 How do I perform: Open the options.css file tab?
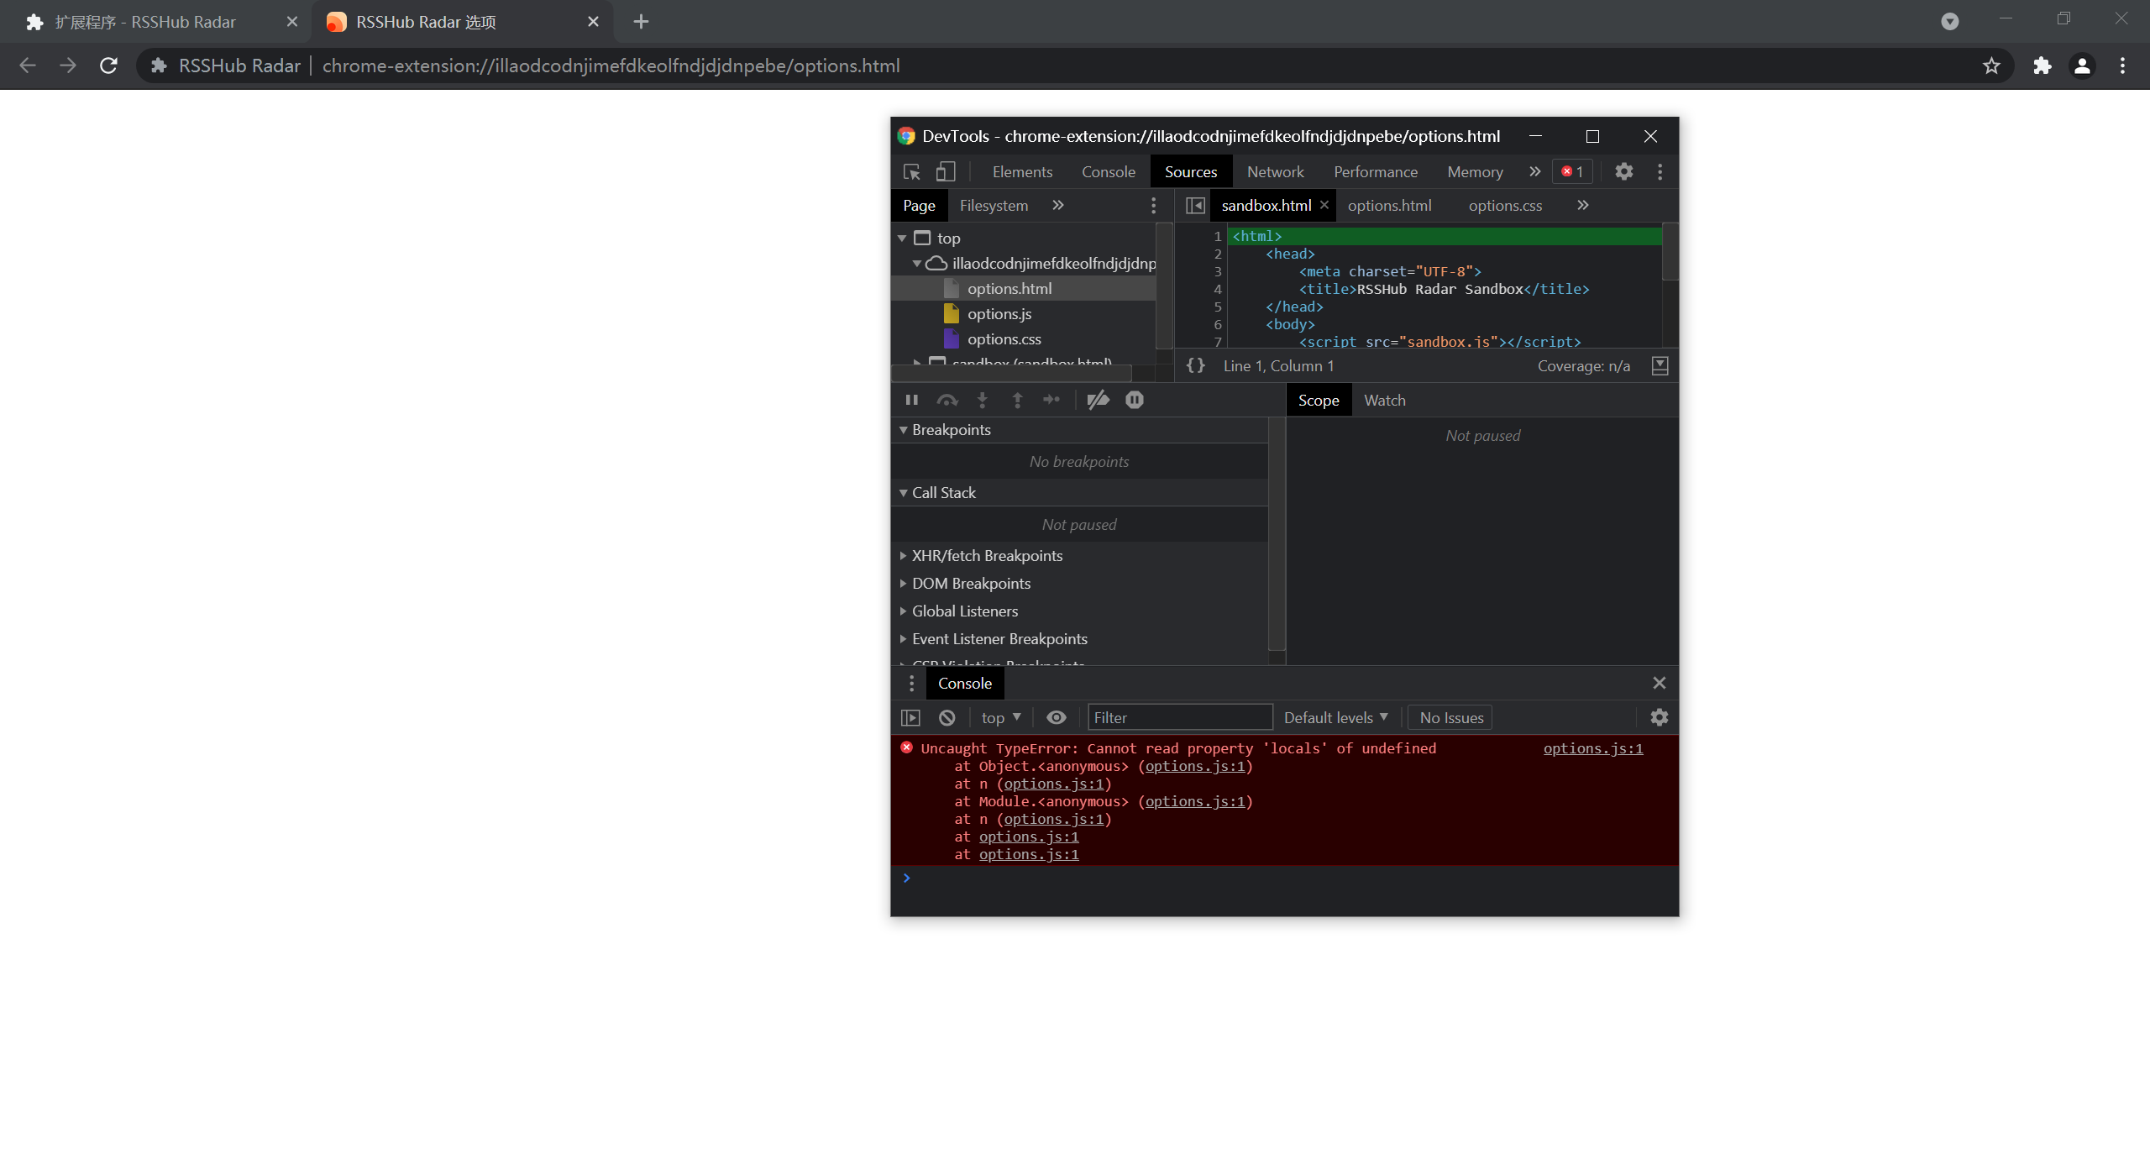tap(1505, 205)
